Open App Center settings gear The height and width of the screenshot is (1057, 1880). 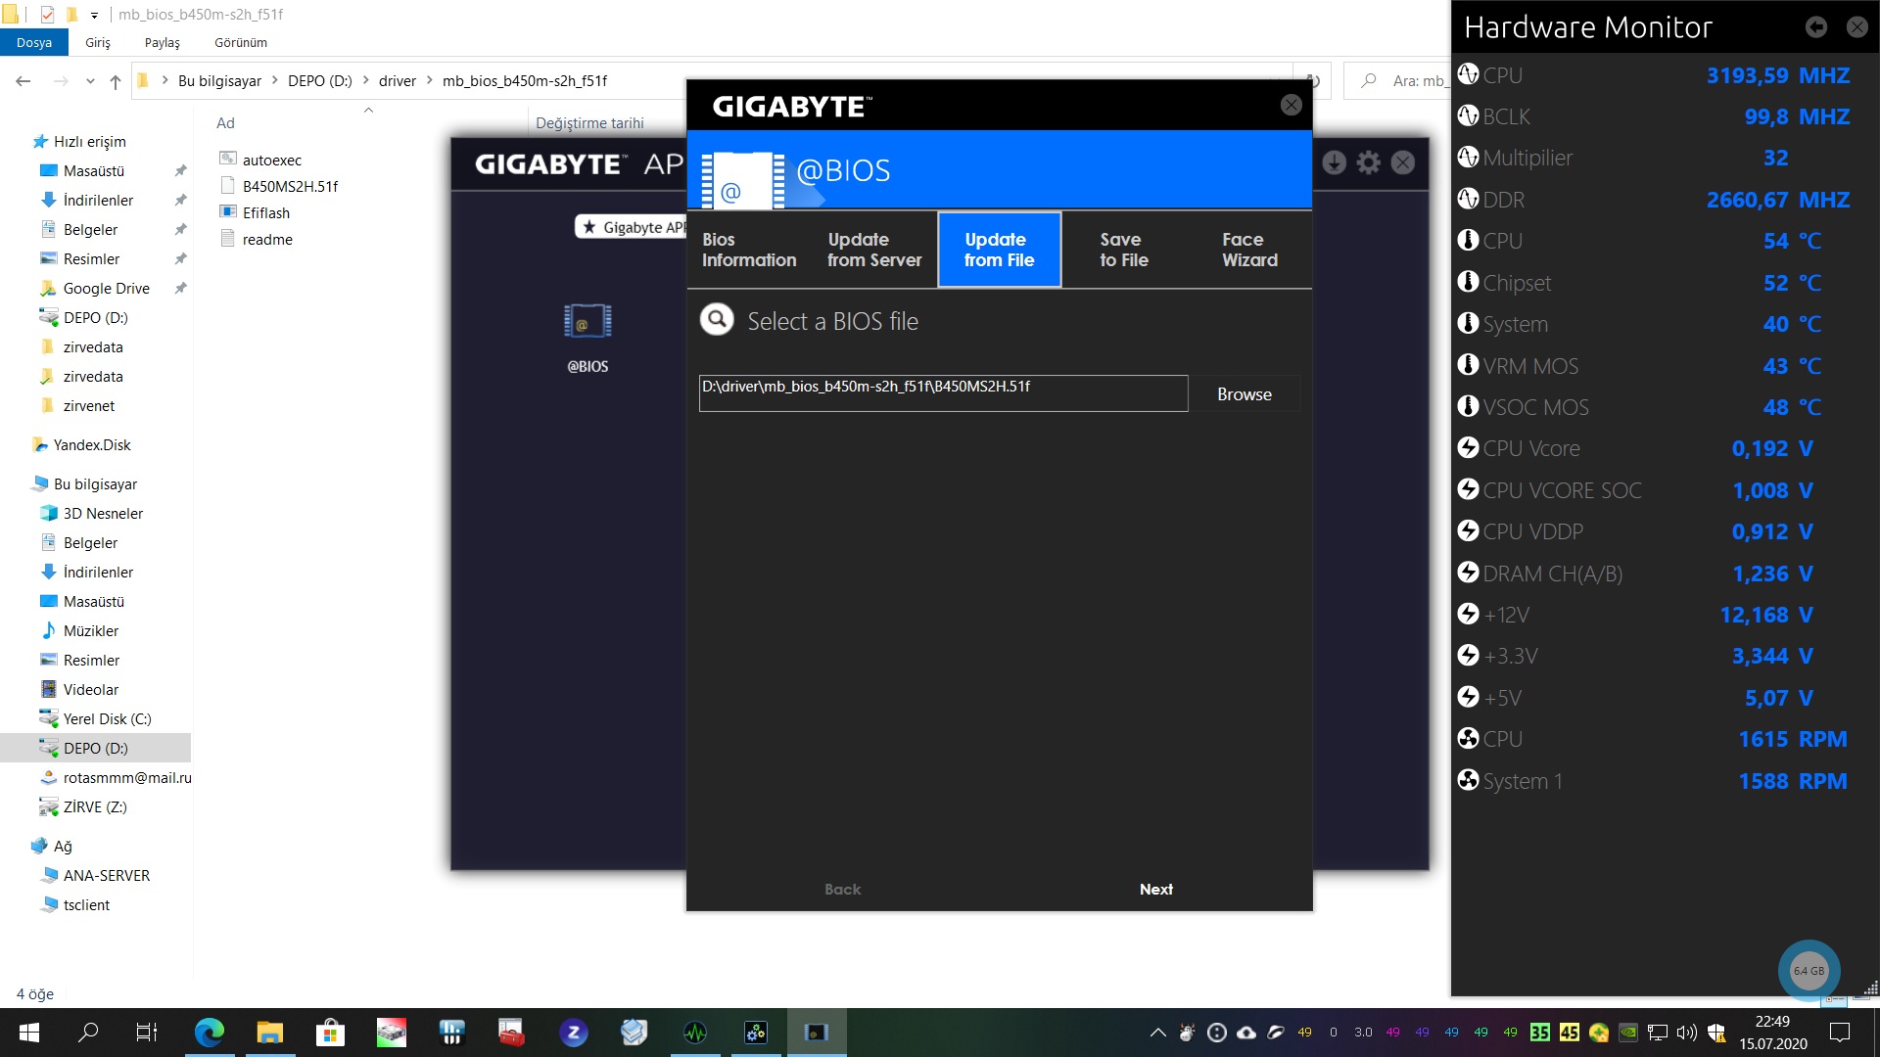(1368, 162)
